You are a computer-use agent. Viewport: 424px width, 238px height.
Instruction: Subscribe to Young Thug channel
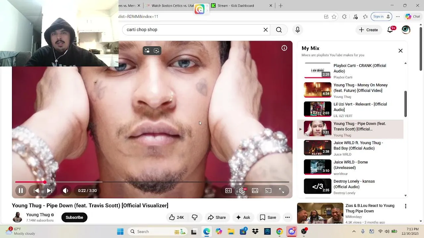(74, 218)
